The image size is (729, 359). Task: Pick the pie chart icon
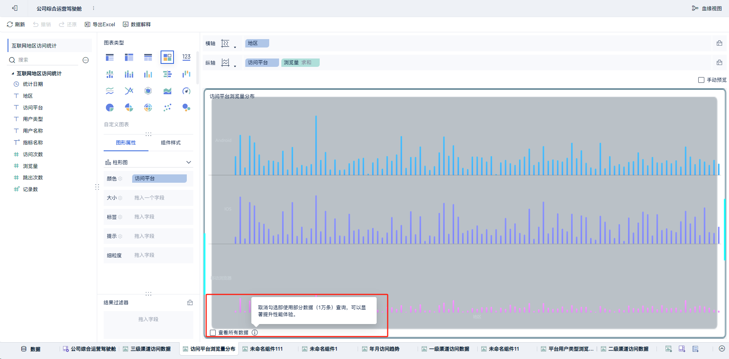(110, 108)
